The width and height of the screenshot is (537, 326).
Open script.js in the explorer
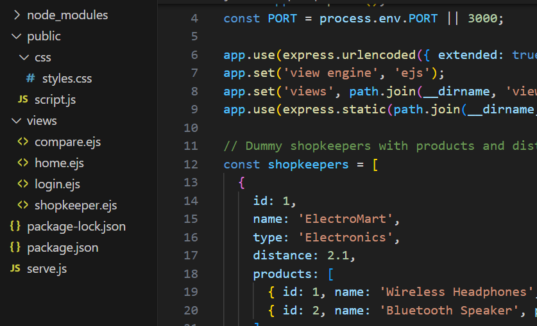(x=55, y=100)
